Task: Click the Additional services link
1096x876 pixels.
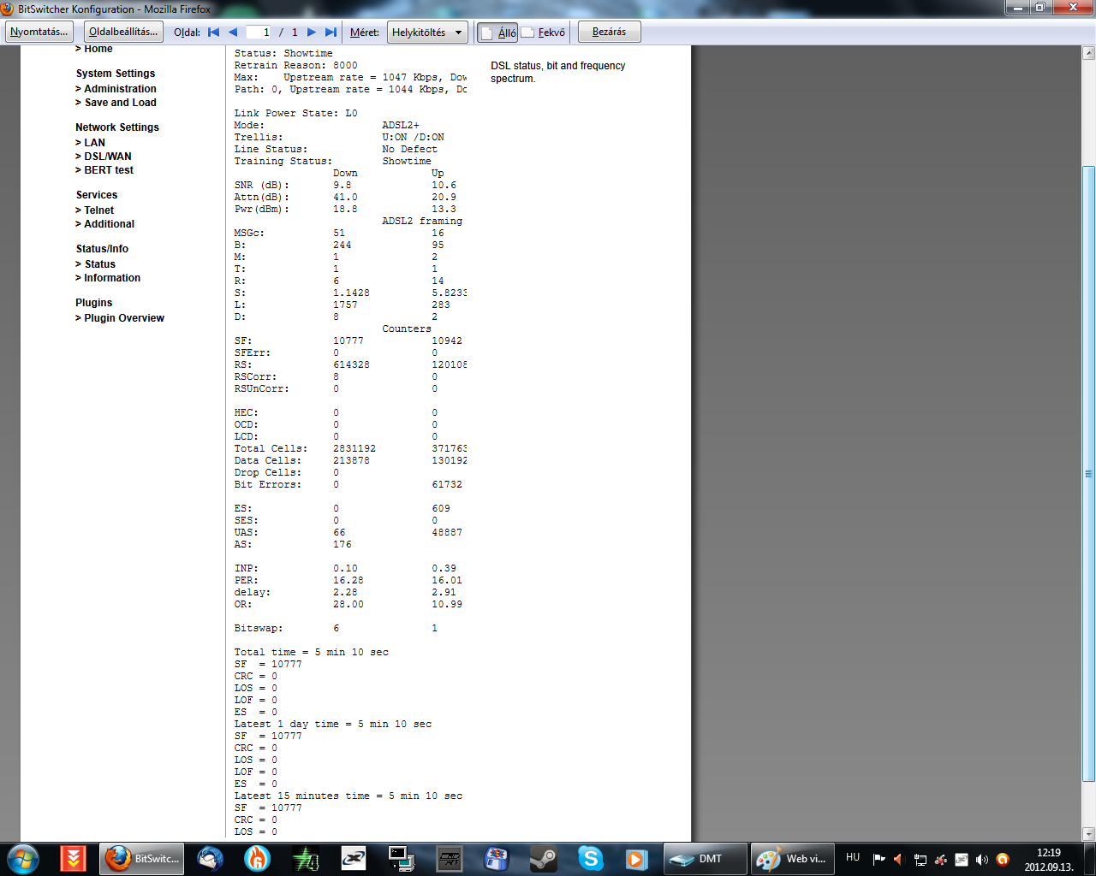Action: point(109,224)
